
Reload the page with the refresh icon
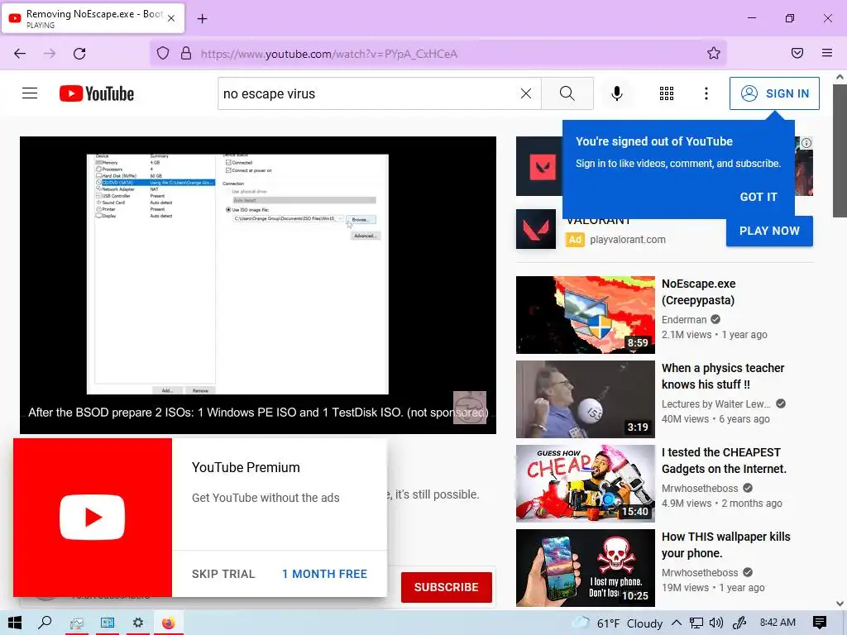click(x=79, y=54)
